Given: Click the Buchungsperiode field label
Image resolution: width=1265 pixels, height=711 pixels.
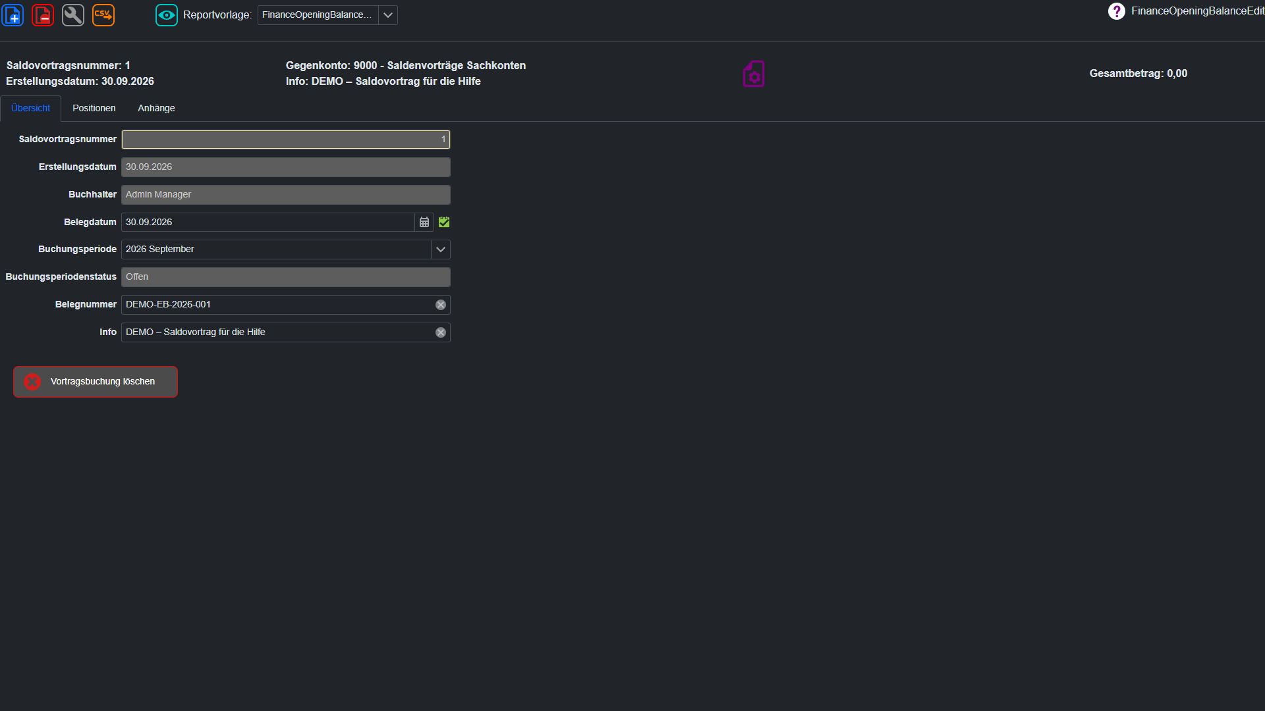Looking at the screenshot, I should [x=78, y=250].
